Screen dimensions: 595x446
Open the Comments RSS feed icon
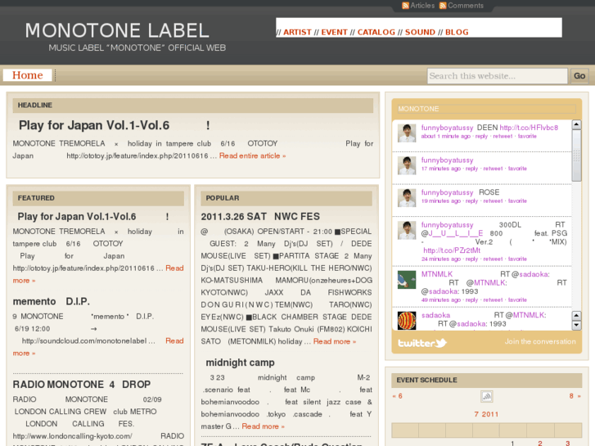pyautogui.click(x=443, y=6)
